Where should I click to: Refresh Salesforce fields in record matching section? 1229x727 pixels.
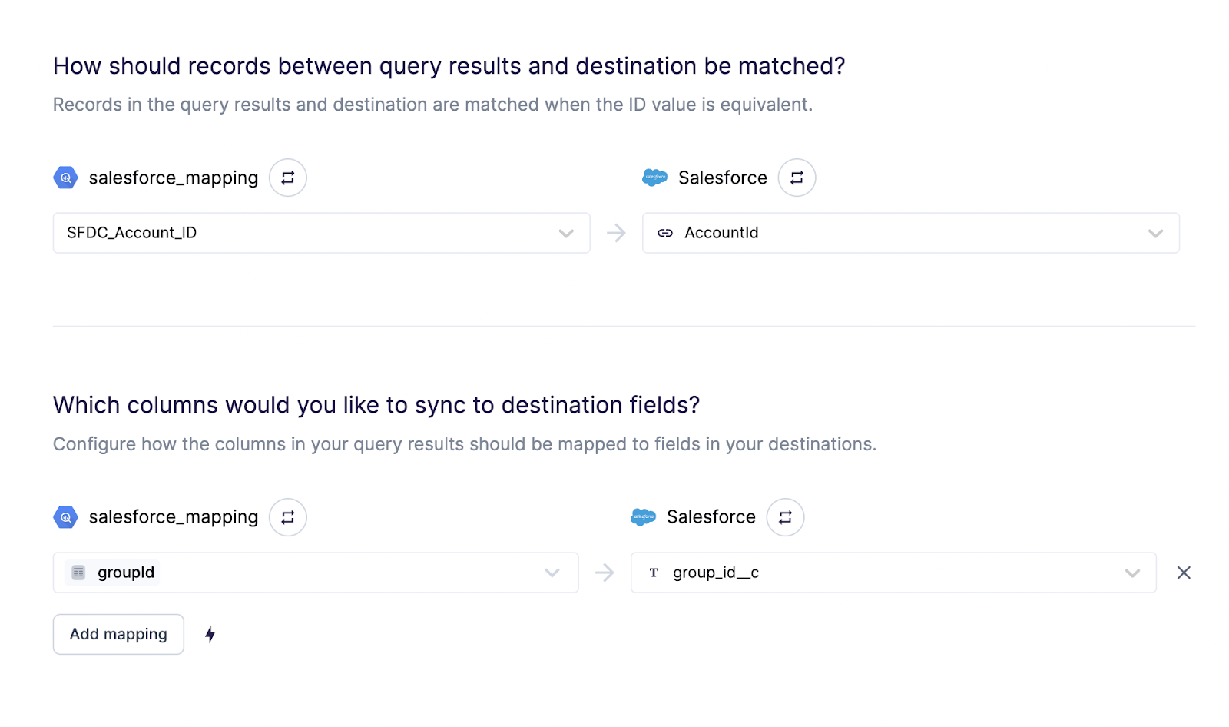797,178
